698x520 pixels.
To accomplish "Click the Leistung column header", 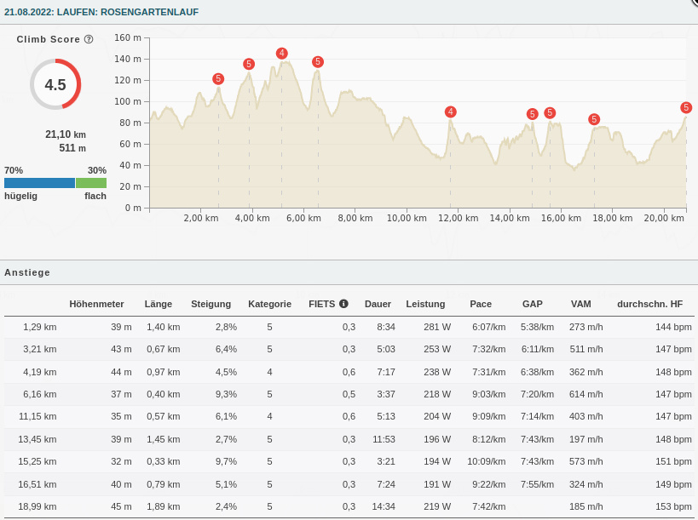I will tap(425, 304).
